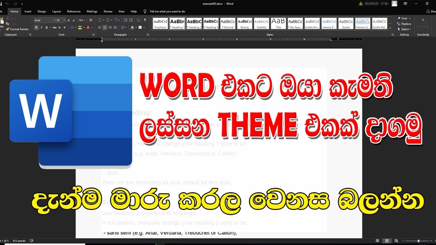Expand Styles gallery More arrow
The height and width of the screenshot is (245, 436).
[x=390, y=28]
